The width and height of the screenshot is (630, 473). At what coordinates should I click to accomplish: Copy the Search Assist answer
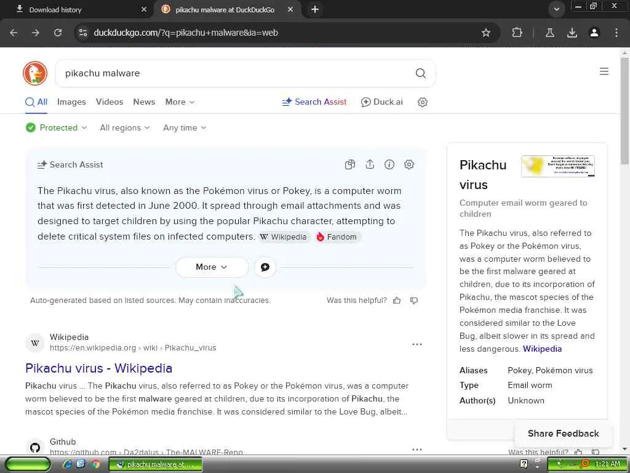[350, 164]
